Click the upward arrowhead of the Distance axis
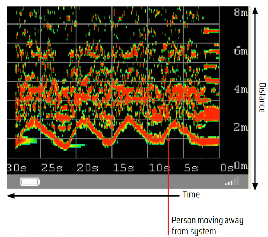The height and width of the screenshot is (237, 268). coord(256,10)
